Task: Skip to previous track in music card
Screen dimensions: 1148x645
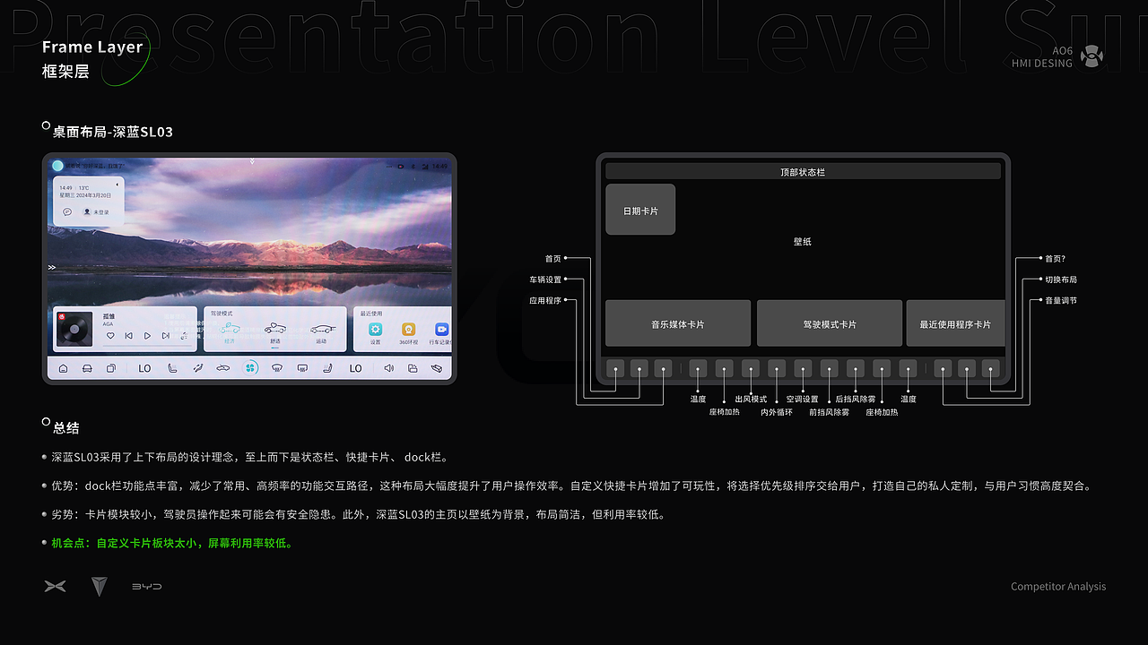Action: 129,335
